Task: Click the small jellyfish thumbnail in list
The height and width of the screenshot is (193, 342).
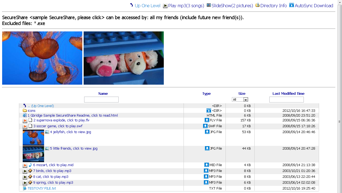Action: coord(33,137)
